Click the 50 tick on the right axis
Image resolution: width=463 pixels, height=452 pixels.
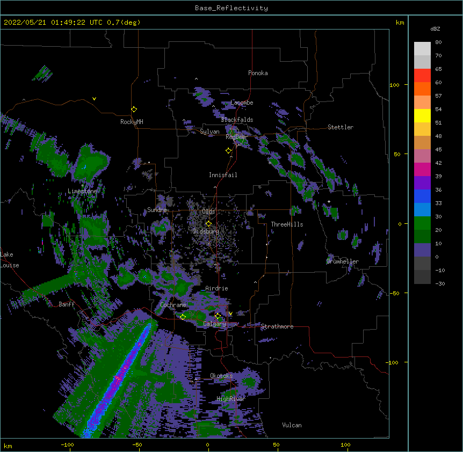tap(397, 154)
